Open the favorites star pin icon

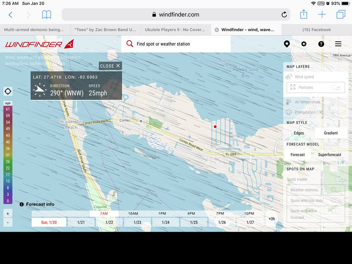pos(287,44)
